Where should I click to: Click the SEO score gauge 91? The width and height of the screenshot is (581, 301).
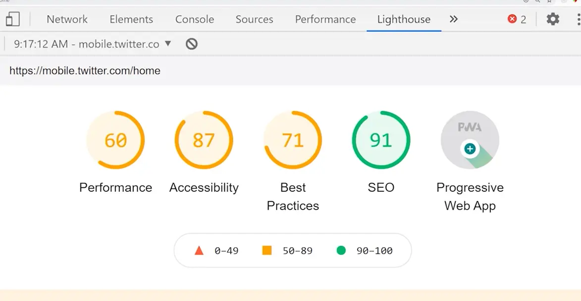coord(381,140)
